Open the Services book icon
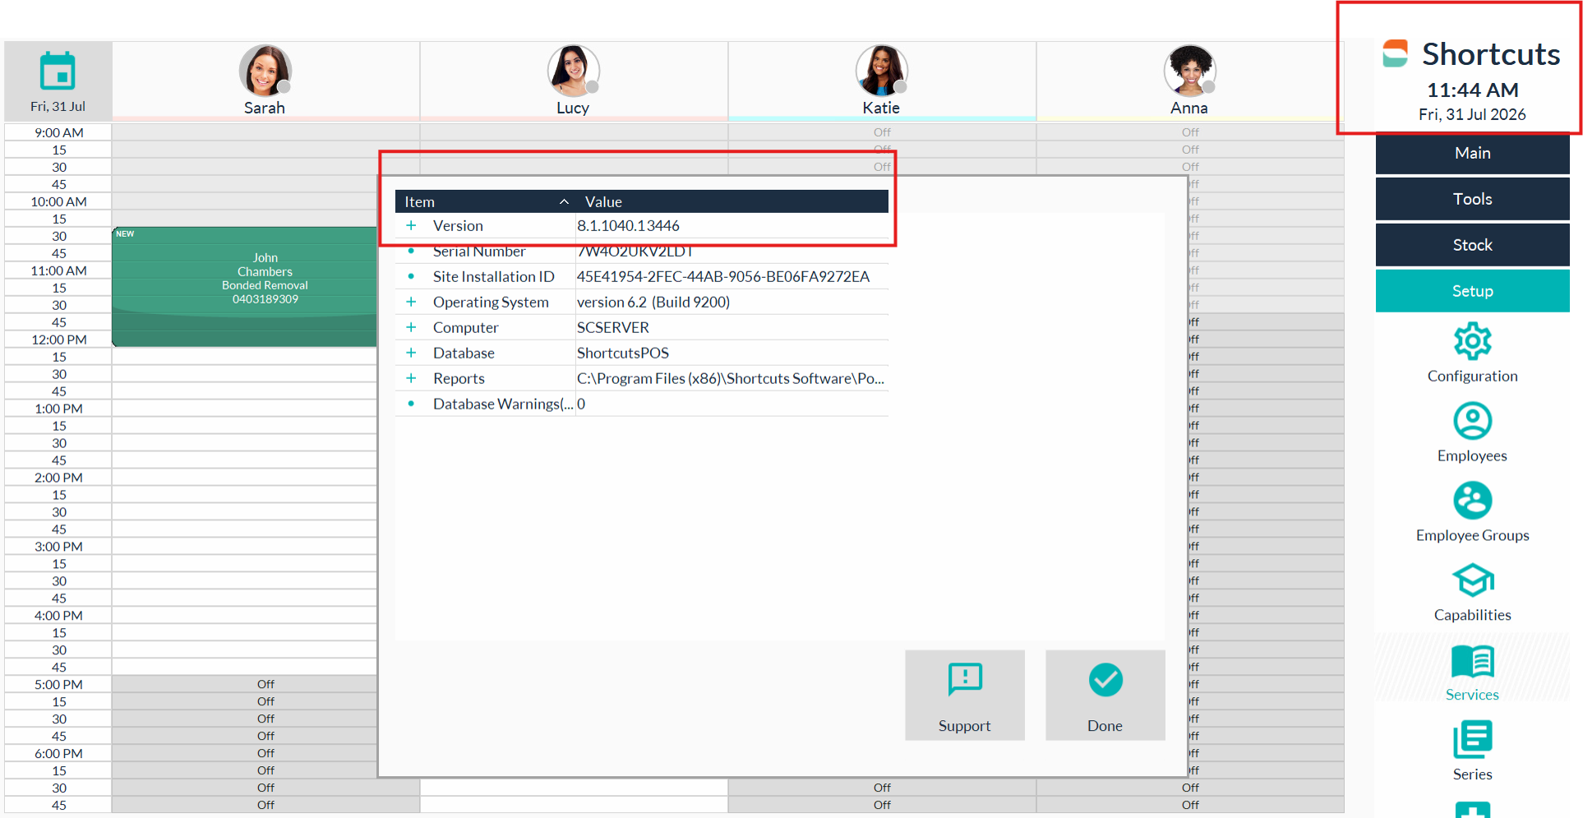This screenshot has height=818, width=1583. pos(1472,661)
